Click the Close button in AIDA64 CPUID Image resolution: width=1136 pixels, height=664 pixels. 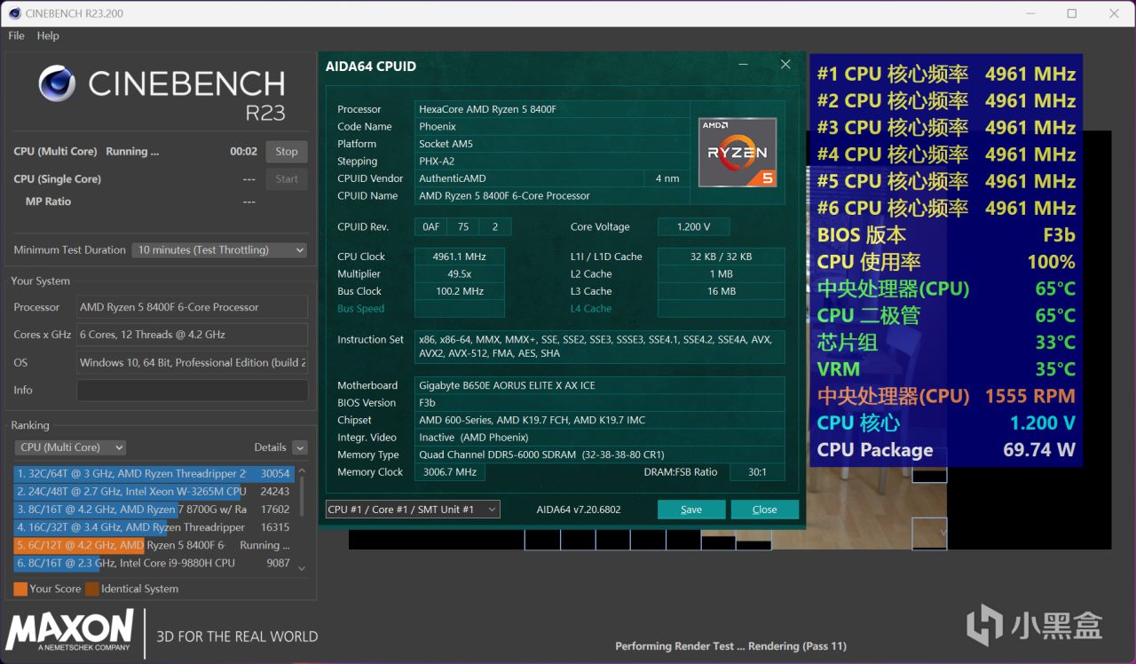click(x=764, y=510)
